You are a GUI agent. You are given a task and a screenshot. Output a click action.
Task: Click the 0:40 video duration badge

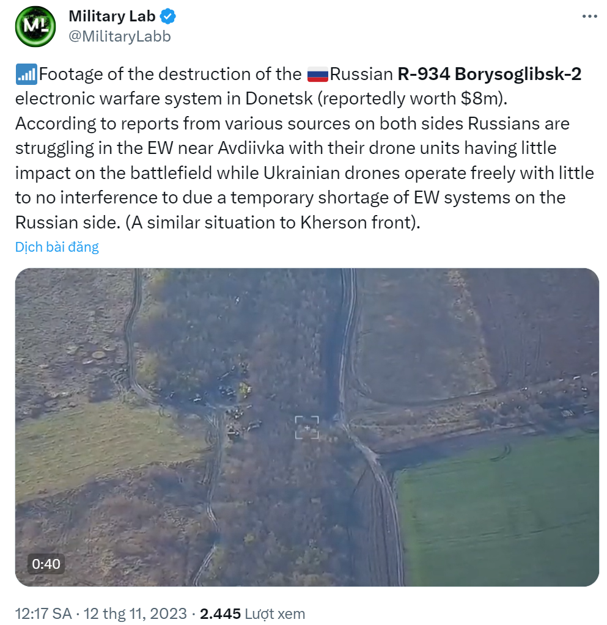click(46, 564)
